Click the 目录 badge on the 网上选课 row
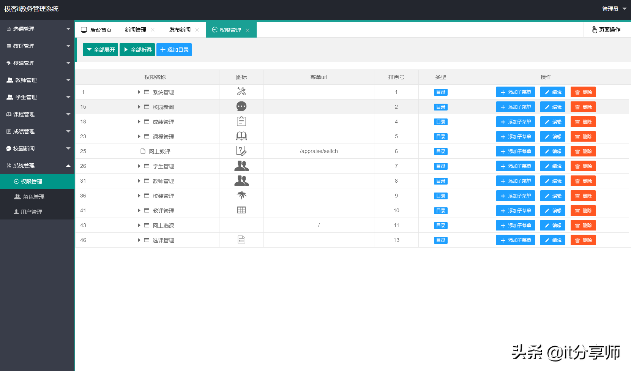Screen dimensions: 631x371 440,225
